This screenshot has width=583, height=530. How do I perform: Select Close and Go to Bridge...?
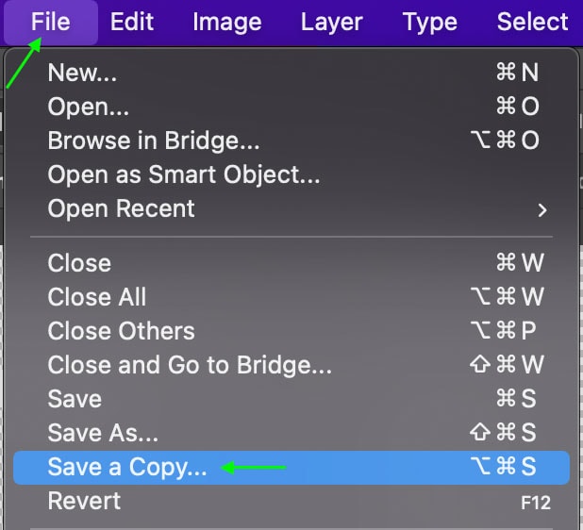click(189, 365)
